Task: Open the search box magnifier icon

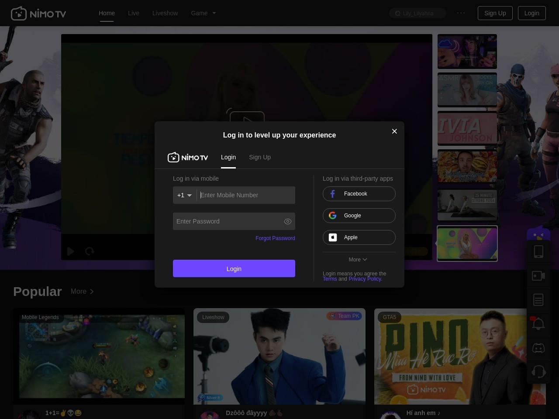Action: 397,14
